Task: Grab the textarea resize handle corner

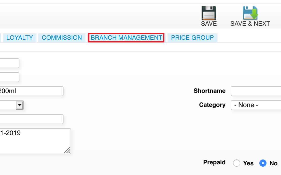Action: (67, 150)
